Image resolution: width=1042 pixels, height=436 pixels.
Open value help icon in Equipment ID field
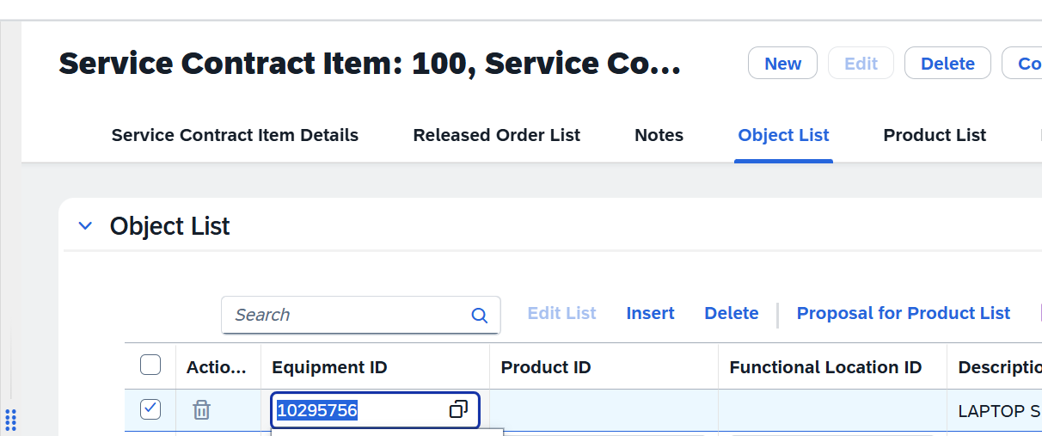(459, 410)
